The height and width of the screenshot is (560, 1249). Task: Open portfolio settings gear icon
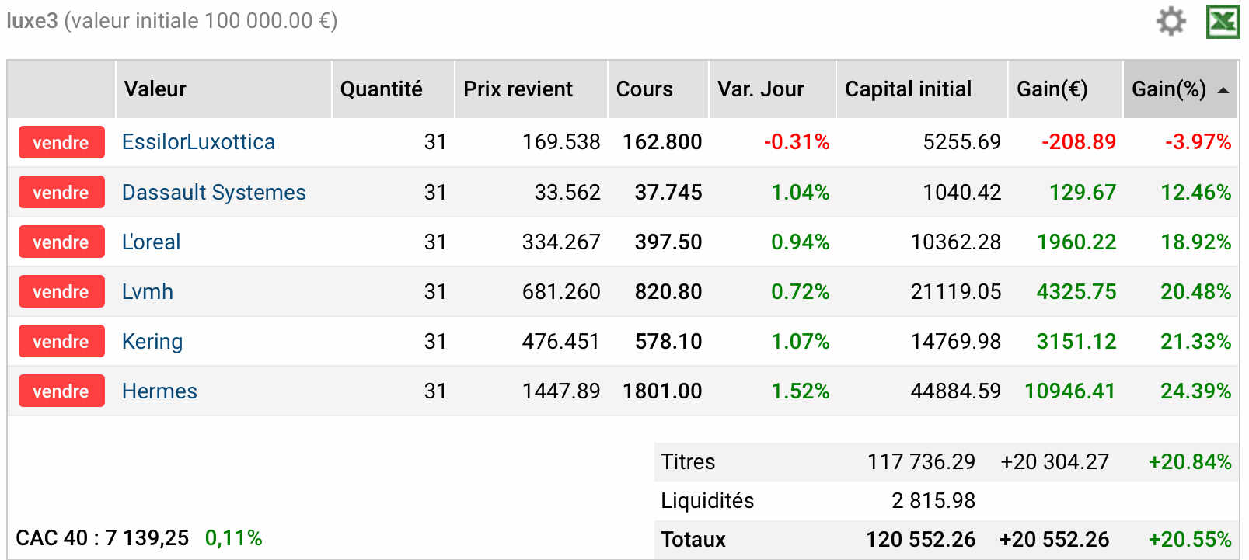point(1171,21)
